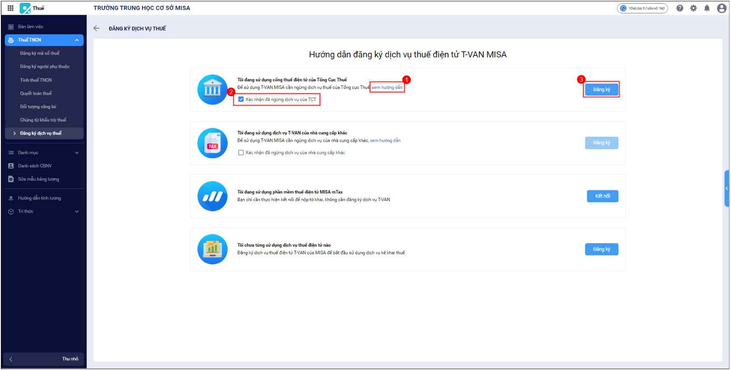Viewport: 731px width, 370px height.
Task: Click the TAX document icon for other T-VAN provider
Action: click(x=213, y=143)
